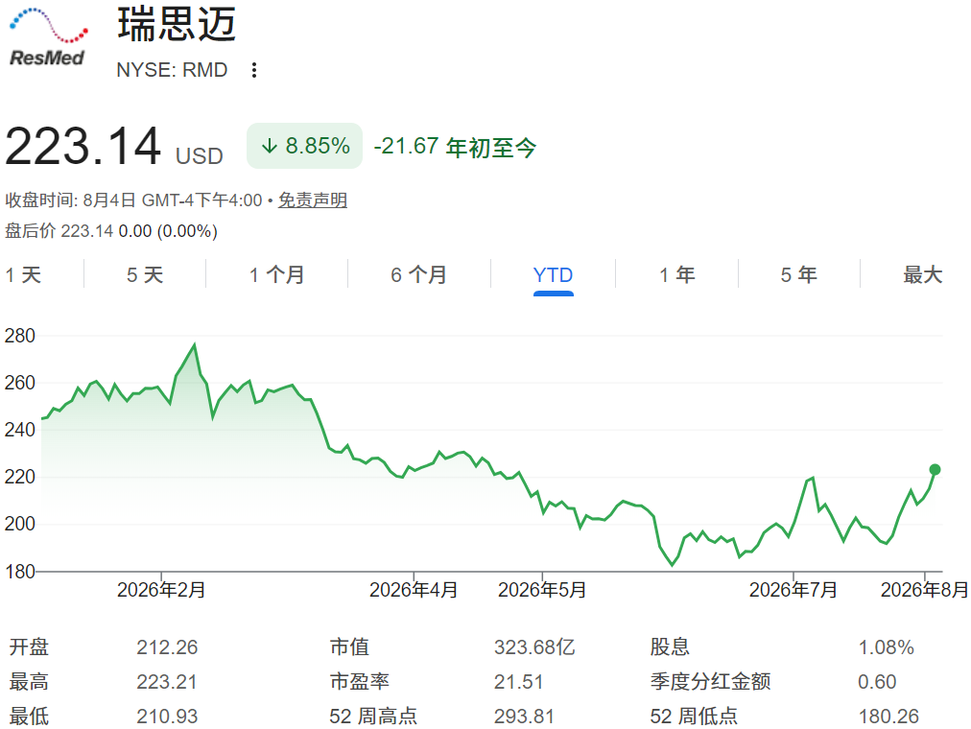Click the 2026年5月 axis label
The image size is (971, 729).
(542, 590)
